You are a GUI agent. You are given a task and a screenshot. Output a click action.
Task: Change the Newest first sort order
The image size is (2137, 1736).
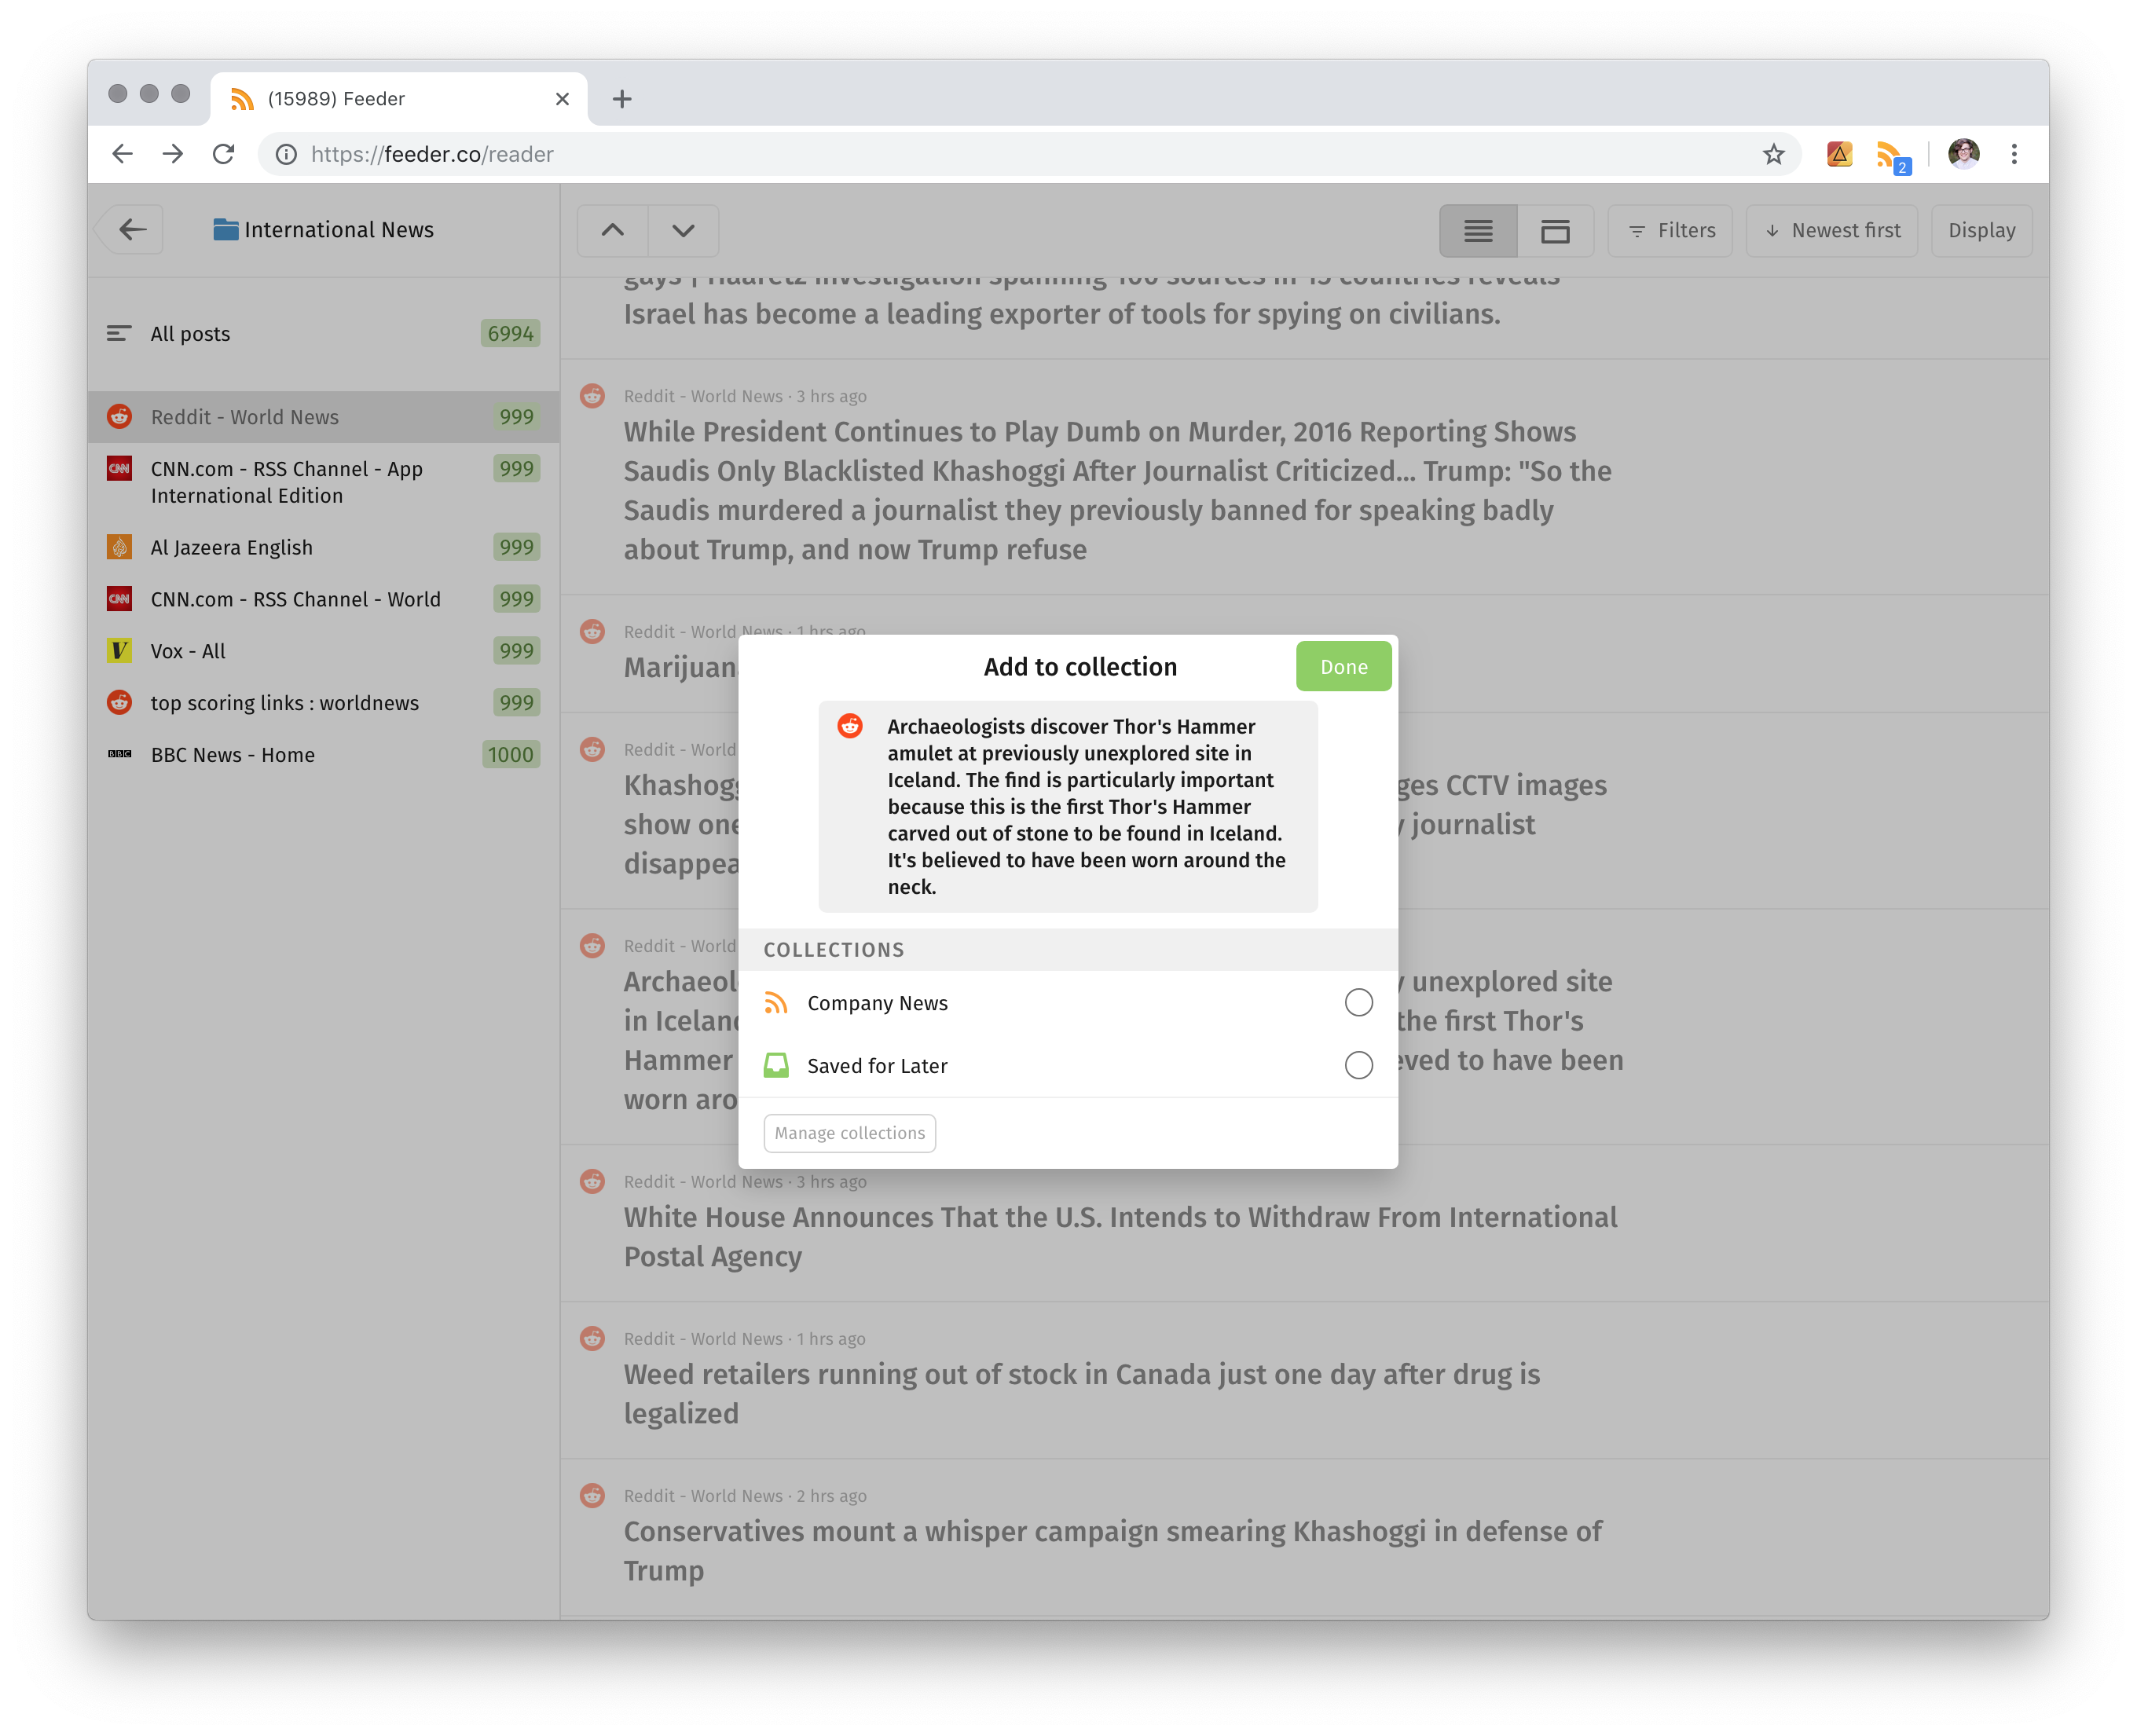[1832, 231]
